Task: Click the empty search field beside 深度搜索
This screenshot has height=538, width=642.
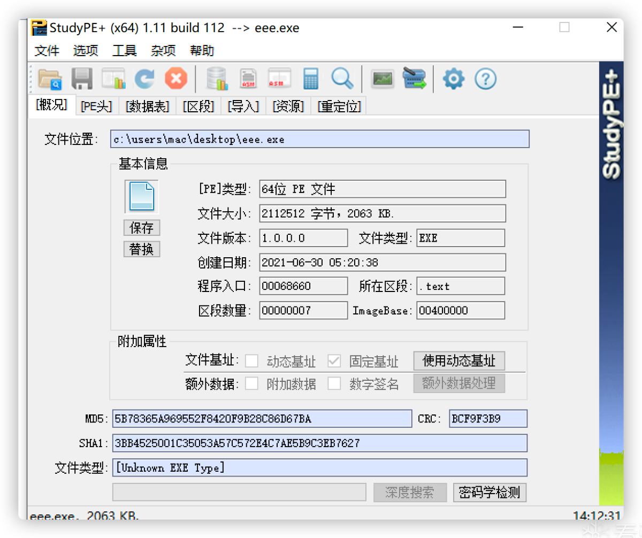Action: click(x=239, y=493)
